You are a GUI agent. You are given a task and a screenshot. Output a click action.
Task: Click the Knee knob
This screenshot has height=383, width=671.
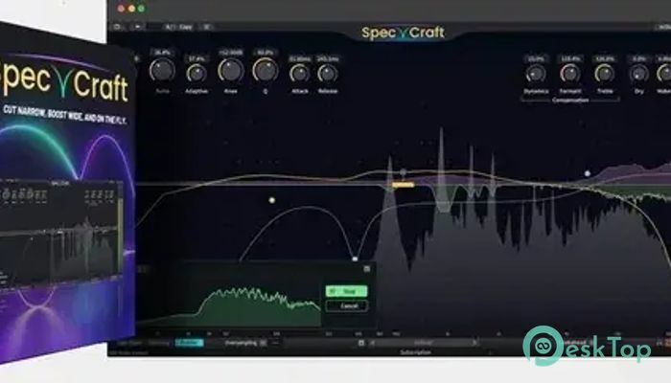pyautogui.click(x=230, y=70)
